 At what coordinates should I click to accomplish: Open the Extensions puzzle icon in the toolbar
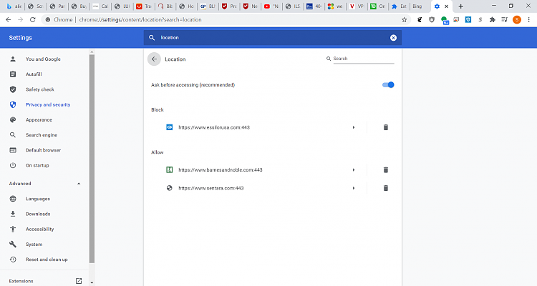pos(492,20)
